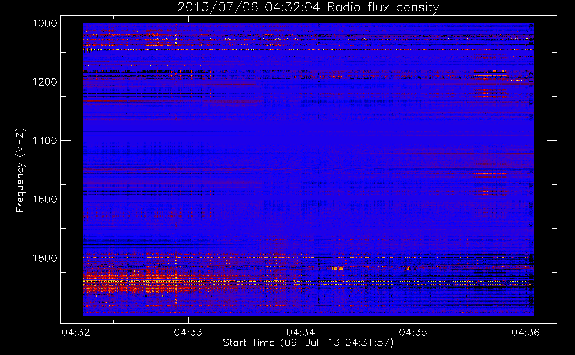Click the "Frequency (MHZ)" axis label
Screen dimensions: 575x355
[20, 170]
